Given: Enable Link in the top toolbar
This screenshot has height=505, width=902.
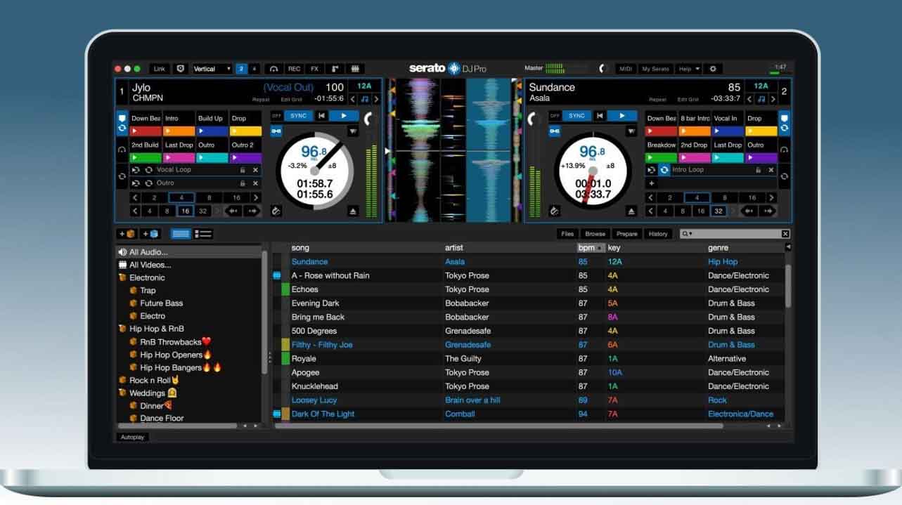Looking at the screenshot, I should [x=159, y=68].
